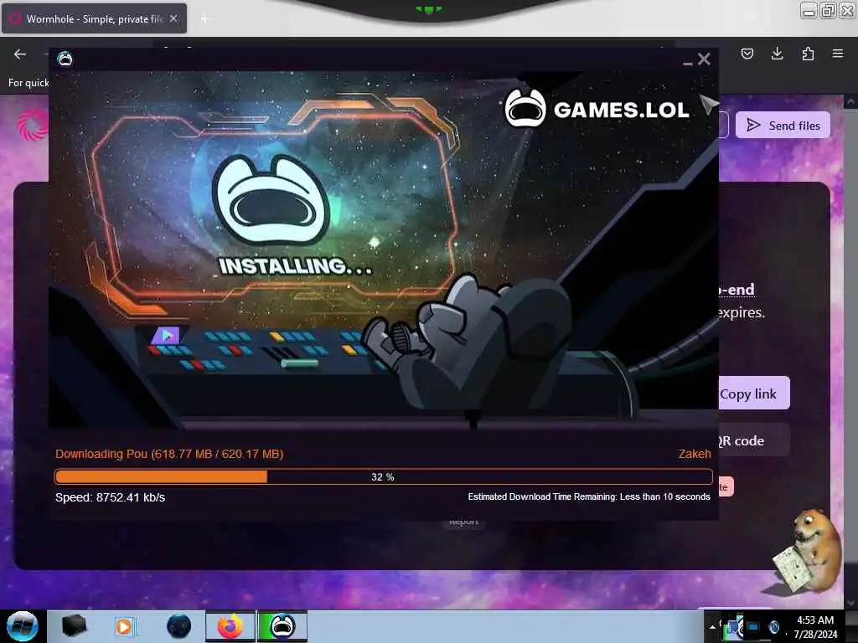The image size is (858, 643).
Task: Open Firefox hamburger application menu
Action: 838,54
